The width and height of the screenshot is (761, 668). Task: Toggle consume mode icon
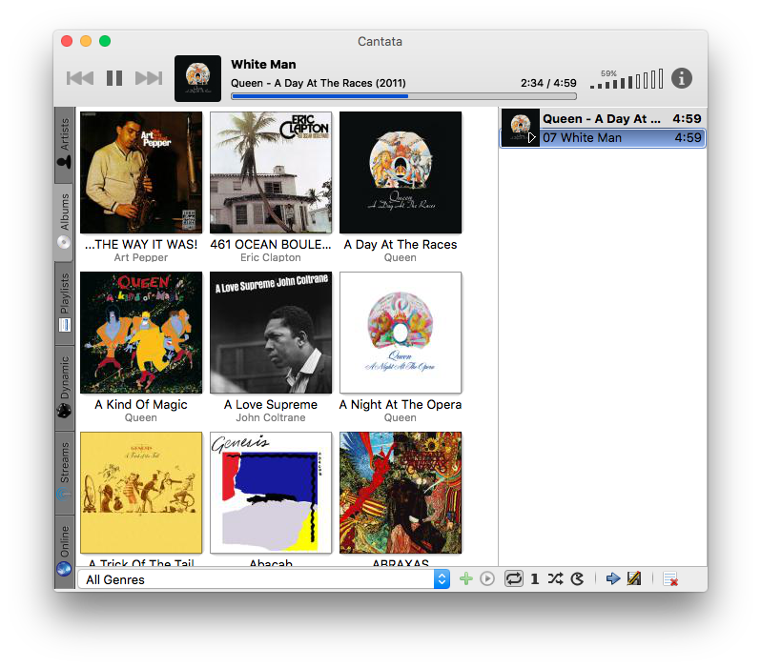(x=577, y=578)
